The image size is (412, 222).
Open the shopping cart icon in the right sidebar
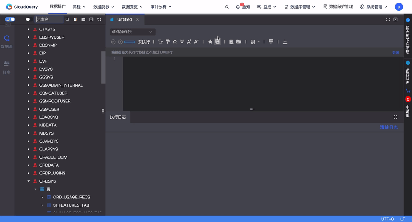point(408,91)
